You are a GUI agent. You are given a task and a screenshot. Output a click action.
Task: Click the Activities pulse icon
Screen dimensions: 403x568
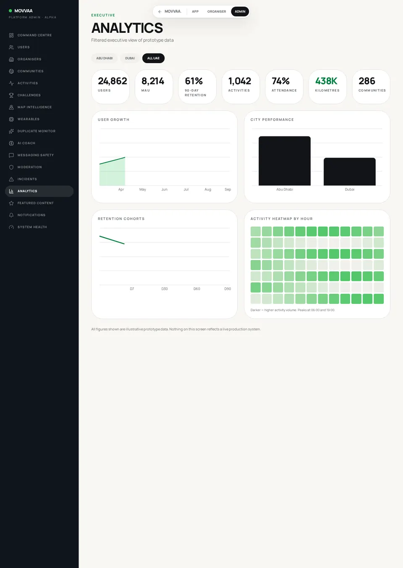(11, 83)
